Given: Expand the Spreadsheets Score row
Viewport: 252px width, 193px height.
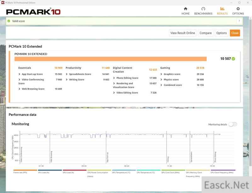Looking at the screenshot, I should [x=67, y=74].
